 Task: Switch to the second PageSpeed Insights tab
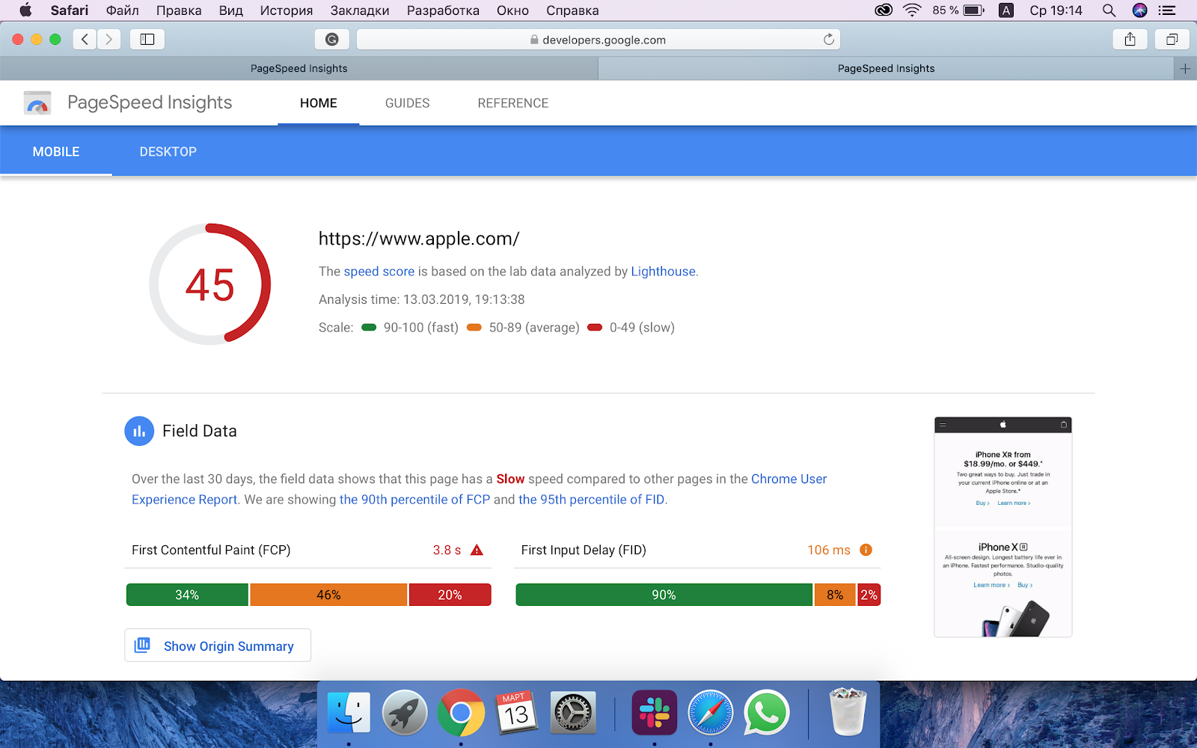pos(886,68)
